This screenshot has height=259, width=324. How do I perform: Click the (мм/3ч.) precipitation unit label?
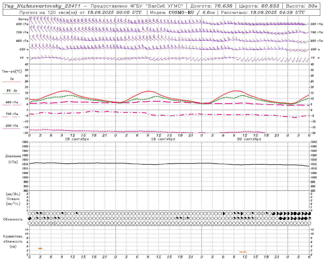coord(13,194)
